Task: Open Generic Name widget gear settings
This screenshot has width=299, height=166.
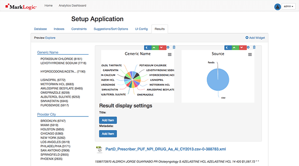Action: pyautogui.click(x=168, y=47)
